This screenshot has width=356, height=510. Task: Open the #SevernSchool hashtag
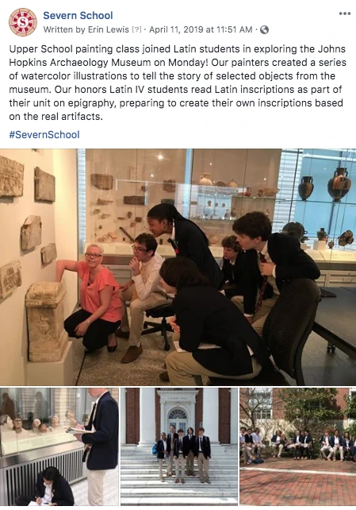[x=44, y=135]
